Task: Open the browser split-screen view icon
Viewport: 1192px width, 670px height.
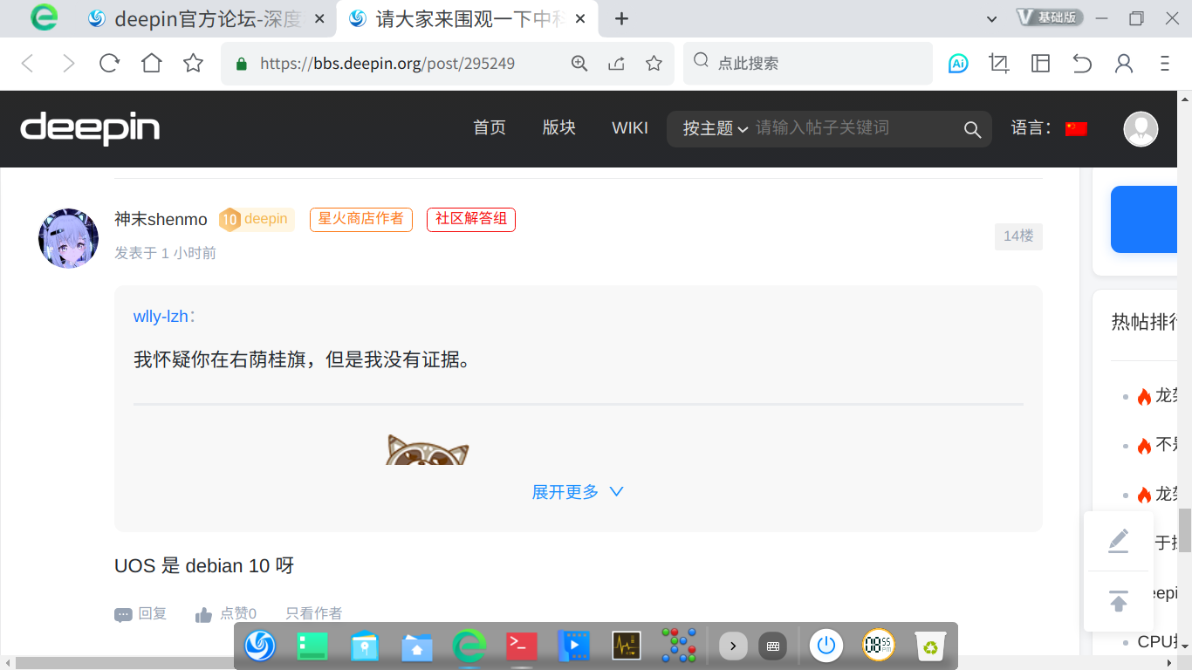Action: 1040,63
